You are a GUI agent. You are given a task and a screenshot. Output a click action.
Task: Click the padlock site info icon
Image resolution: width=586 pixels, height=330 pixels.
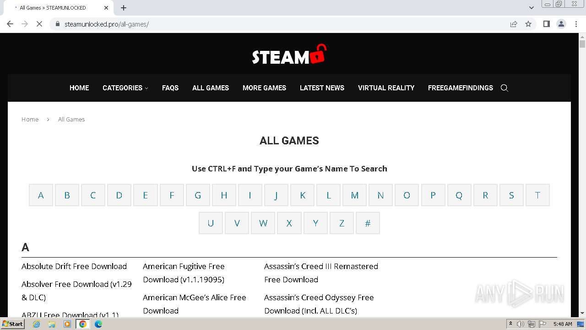pos(57,24)
